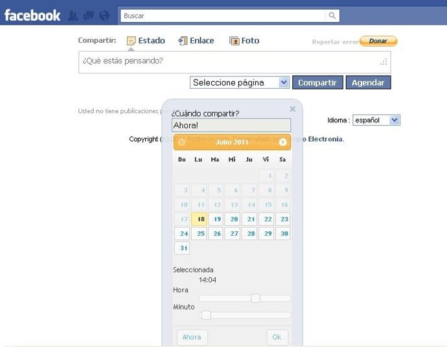Viewport: 447px width, 347px height.
Task: Select day 31 in calendar
Action: point(182,248)
